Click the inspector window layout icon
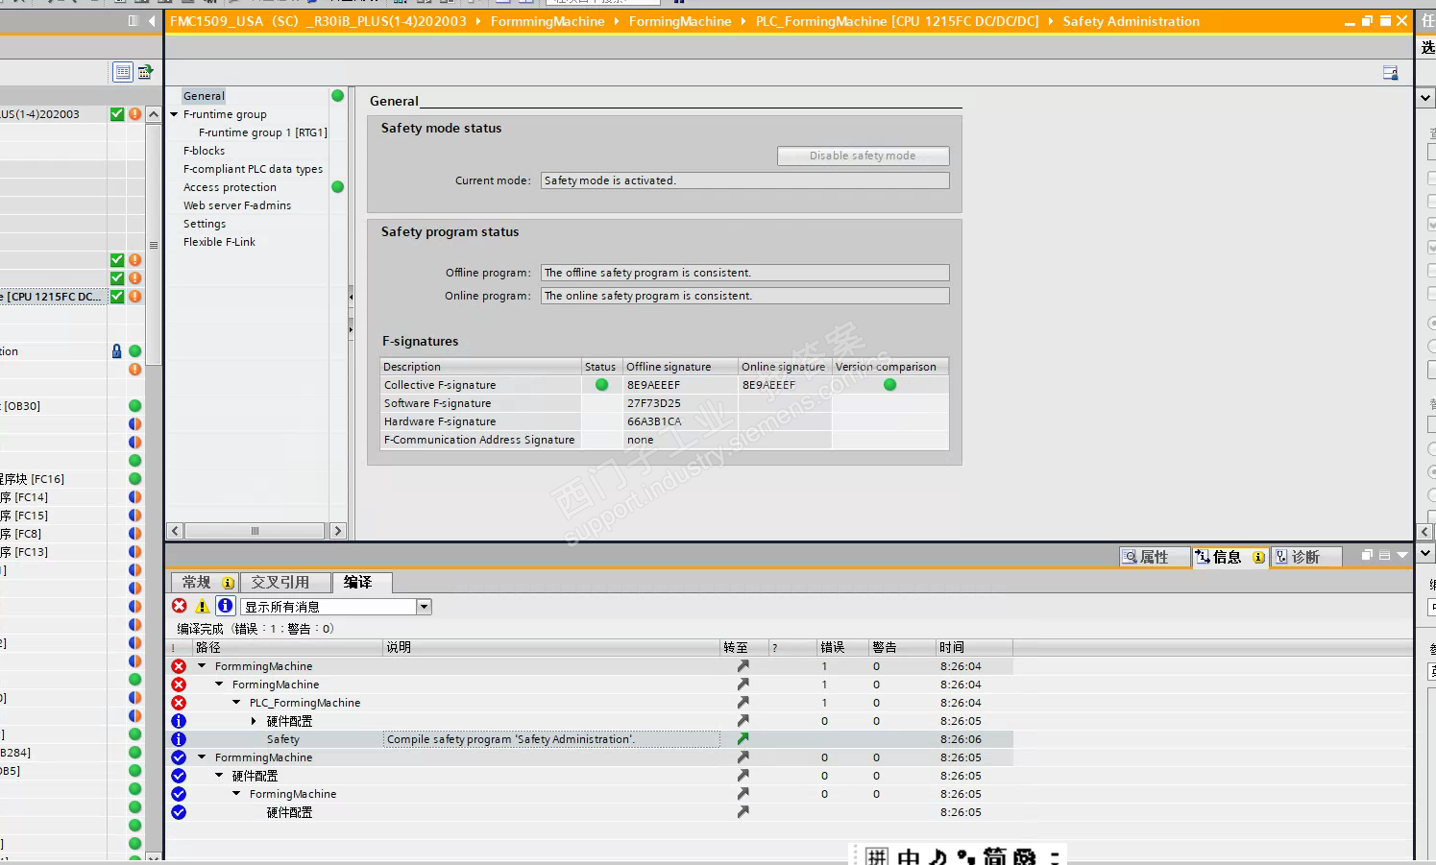 pyautogui.click(x=1384, y=555)
